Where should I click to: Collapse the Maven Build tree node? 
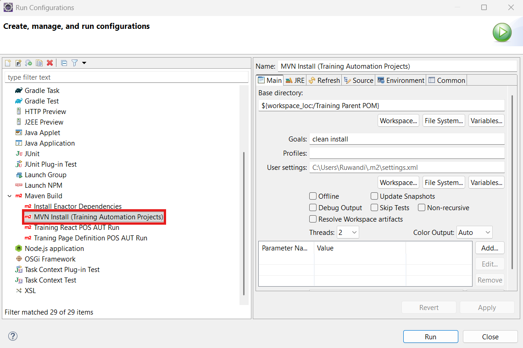point(9,196)
